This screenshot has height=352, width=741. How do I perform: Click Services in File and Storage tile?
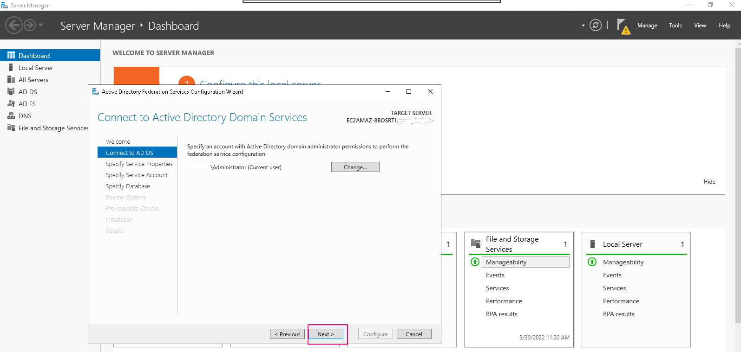pos(497,288)
